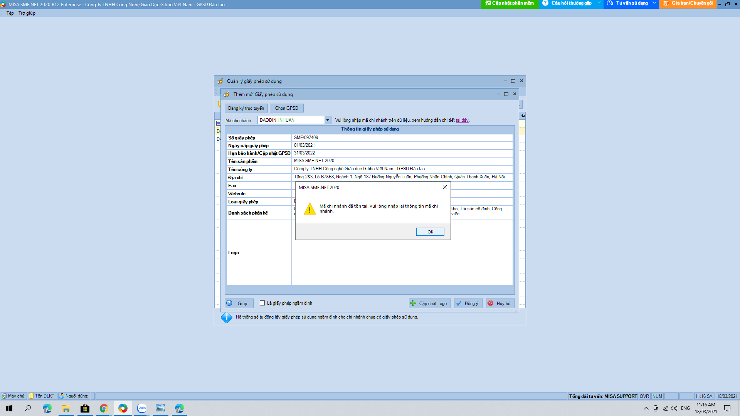Click the Giúp help button
Viewport: 740px width, 416px height.
pyautogui.click(x=239, y=304)
